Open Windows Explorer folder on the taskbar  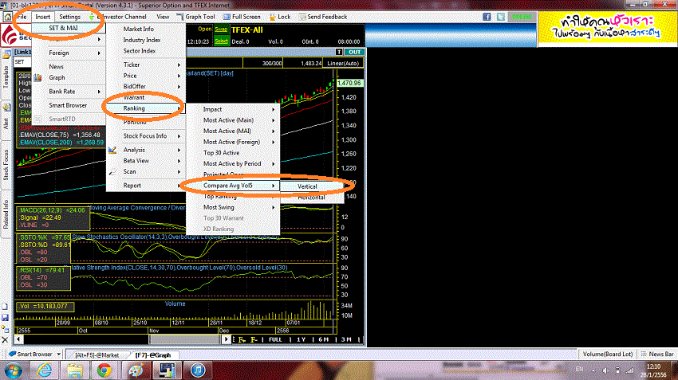click(x=74, y=370)
